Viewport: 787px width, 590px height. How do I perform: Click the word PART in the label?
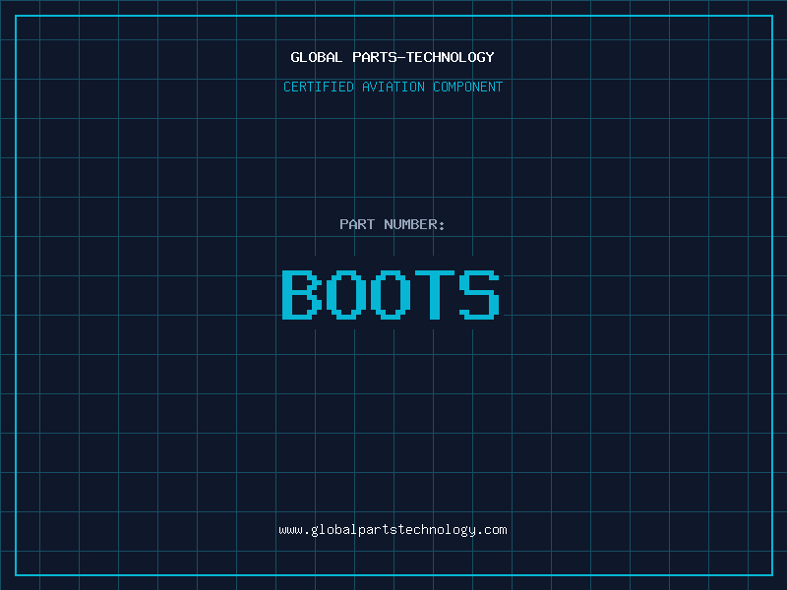tap(357, 224)
